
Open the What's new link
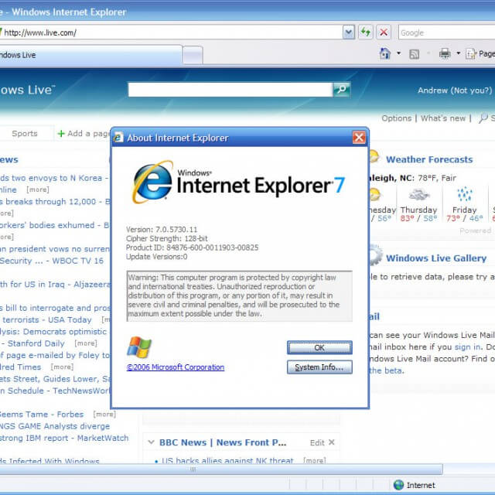point(443,118)
